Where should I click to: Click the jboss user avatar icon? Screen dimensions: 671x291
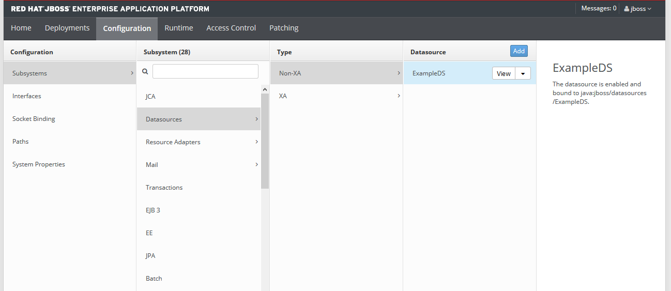(x=627, y=8)
